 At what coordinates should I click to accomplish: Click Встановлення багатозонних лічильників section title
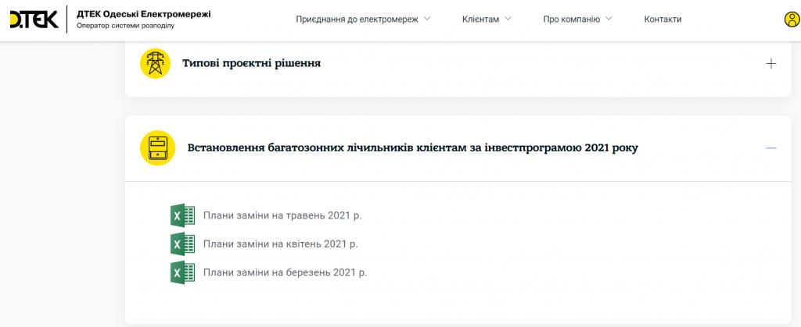(412, 148)
